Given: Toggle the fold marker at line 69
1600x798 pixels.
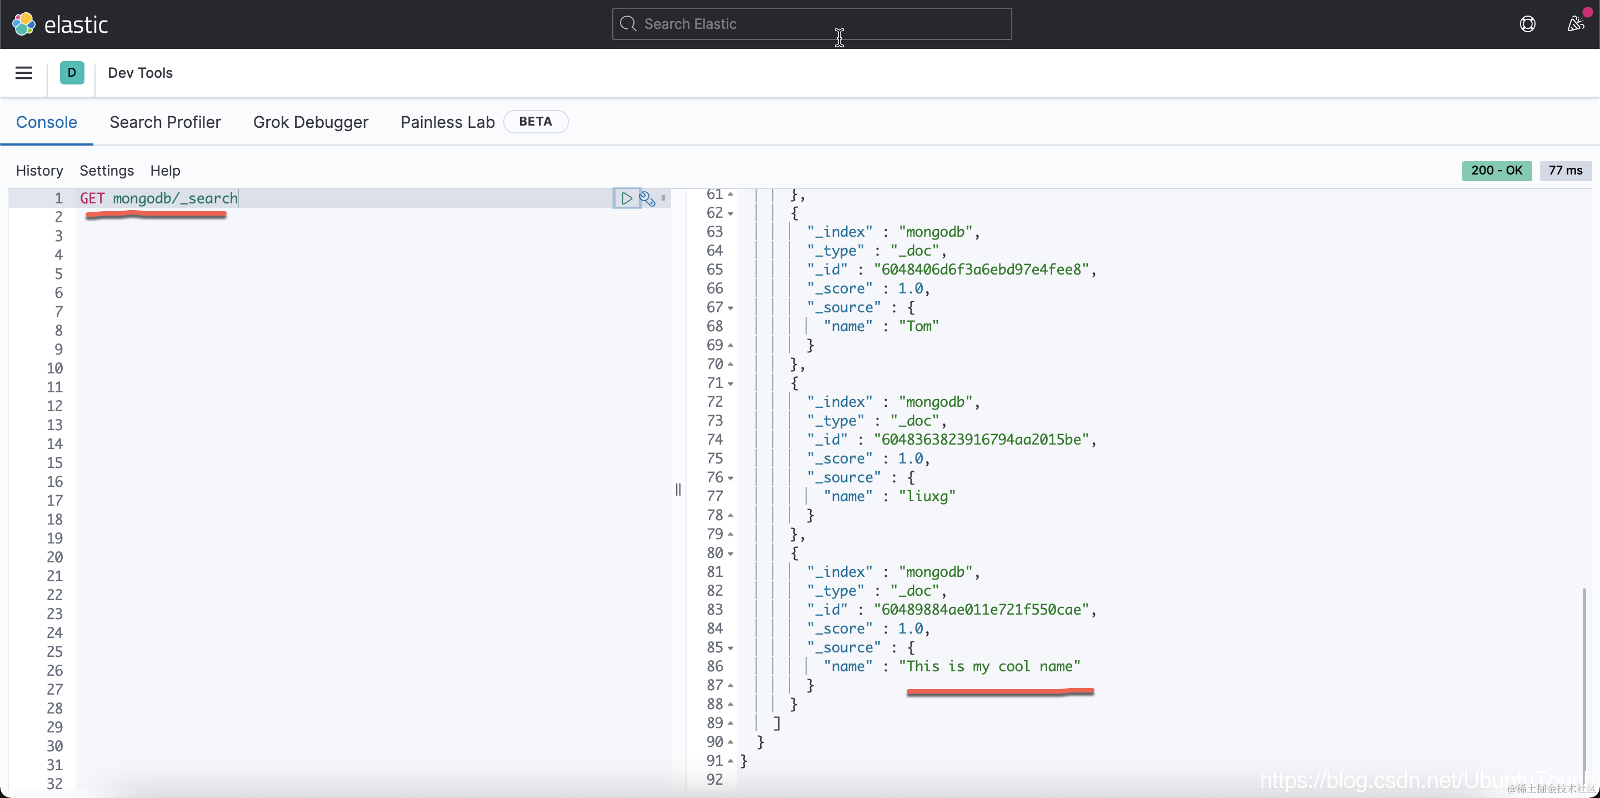Looking at the screenshot, I should [731, 346].
